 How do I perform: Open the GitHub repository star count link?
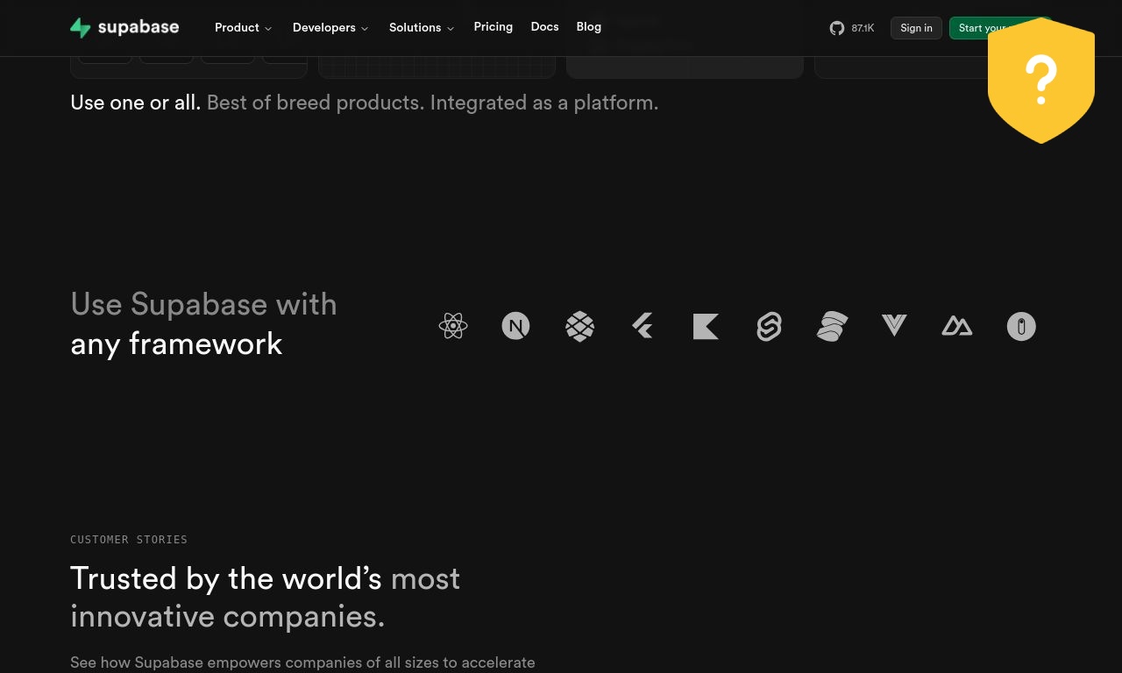[x=852, y=28]
